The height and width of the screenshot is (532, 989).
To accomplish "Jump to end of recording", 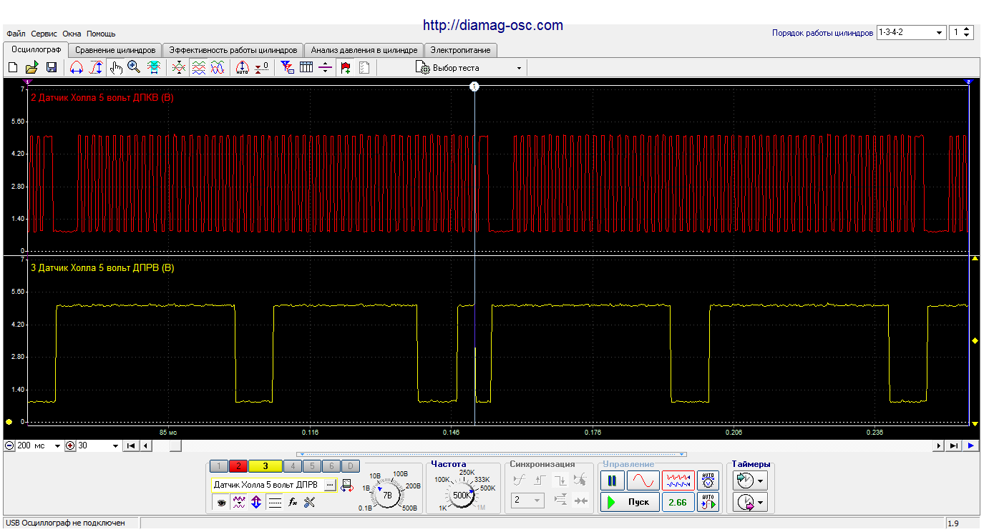I will [954, 445].
